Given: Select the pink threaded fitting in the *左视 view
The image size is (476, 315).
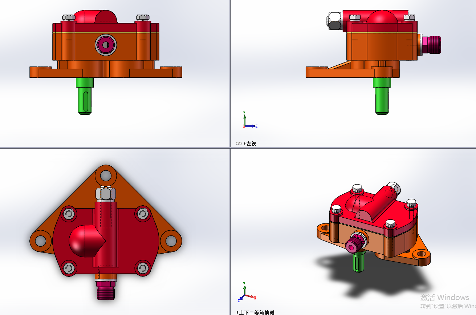Looking at the screenshot, I should [x=431, y=45].
